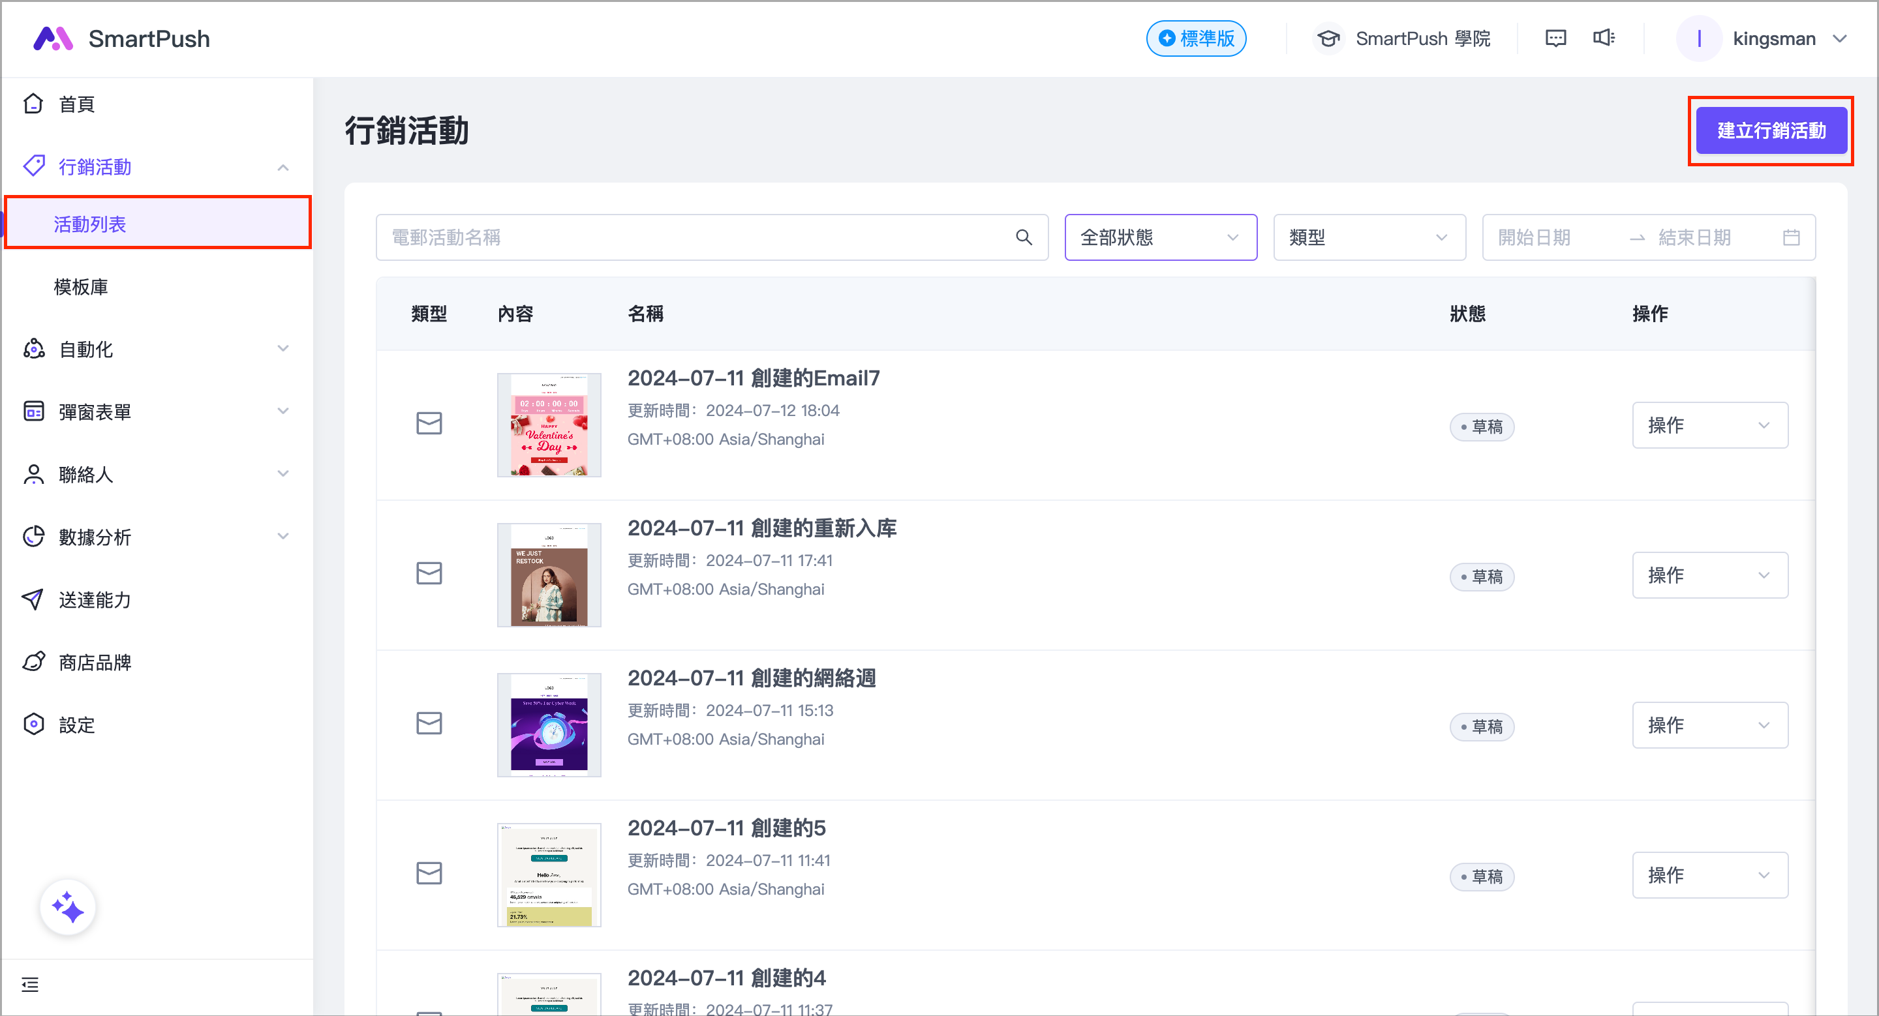Screen dimensions: 1879x1016
Task: Select 活動列表 in the sidebar
Action: pos(90,224)
